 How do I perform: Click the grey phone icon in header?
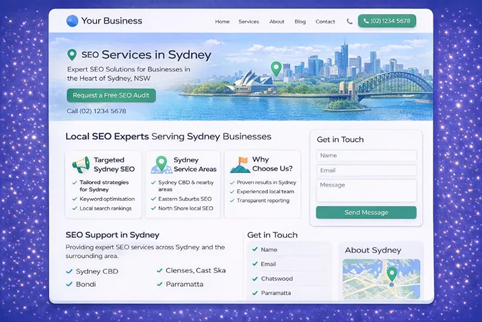coord(349,22)
